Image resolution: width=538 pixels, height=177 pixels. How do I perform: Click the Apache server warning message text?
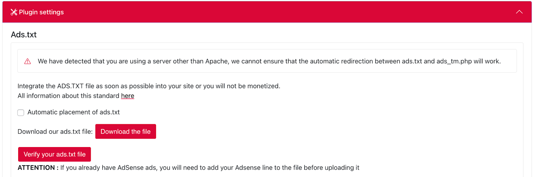tap(168, 61)
